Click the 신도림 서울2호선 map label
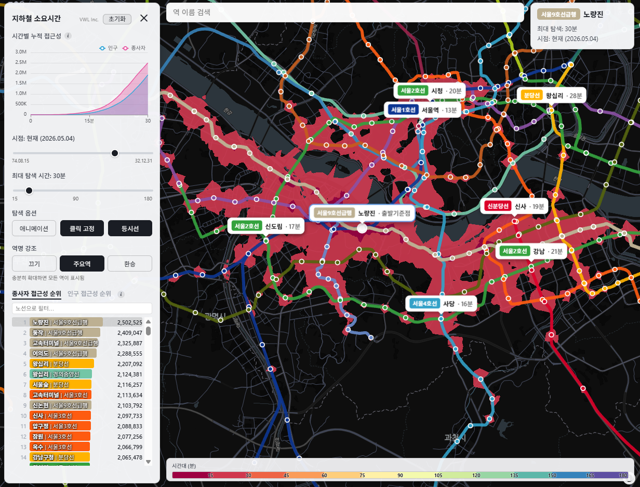The height and width of the screenshot is (487, 640). (x=265, y=226)
